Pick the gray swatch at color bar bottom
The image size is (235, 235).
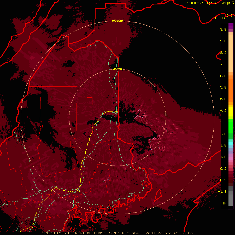tap(231, 201)
